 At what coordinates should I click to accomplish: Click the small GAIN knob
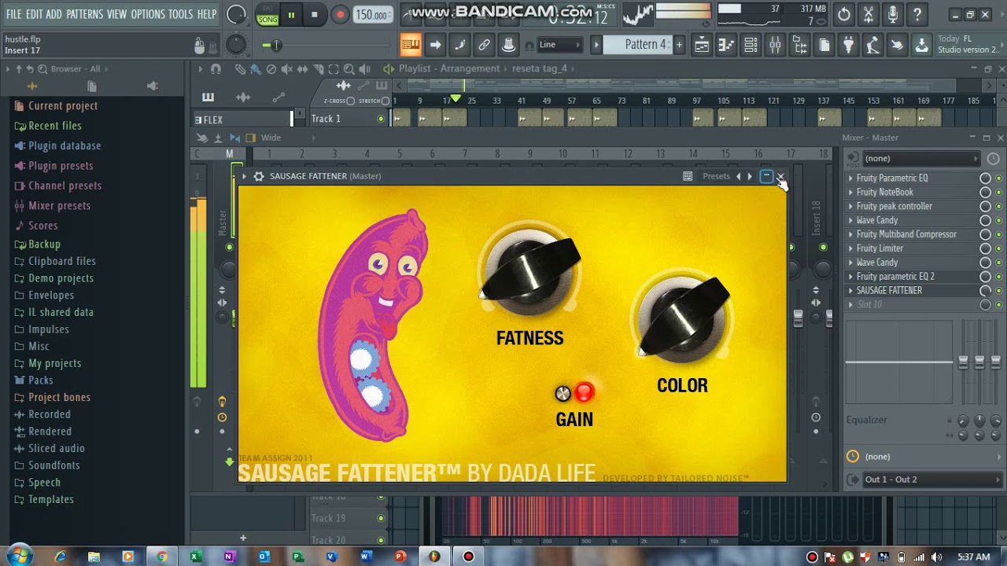(x=563, y=394)
